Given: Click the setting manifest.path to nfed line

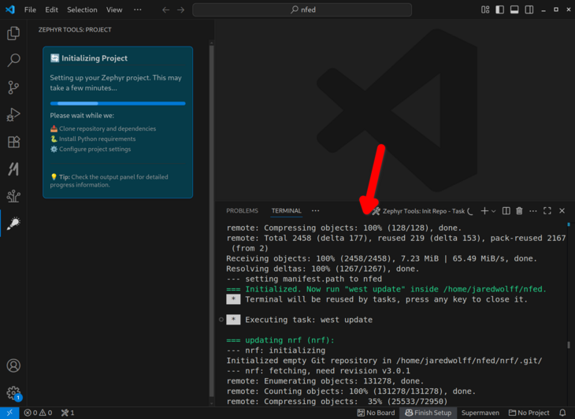Looking at the screenshot, I should pyautogui.click(x=304, y=279).
